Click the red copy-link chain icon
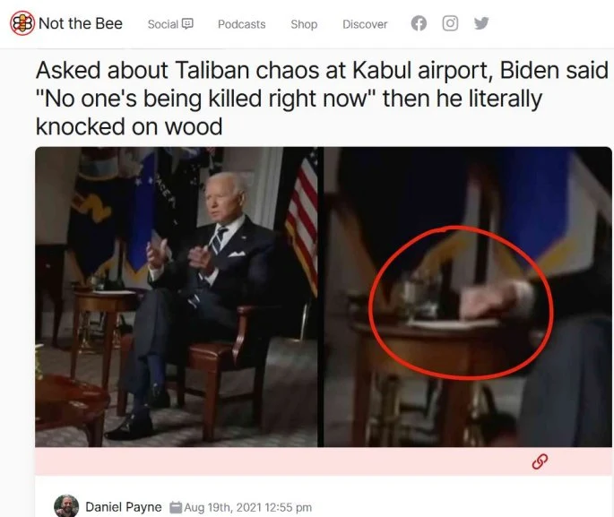The height and width of the screenshot is (517, 614). 540,461
